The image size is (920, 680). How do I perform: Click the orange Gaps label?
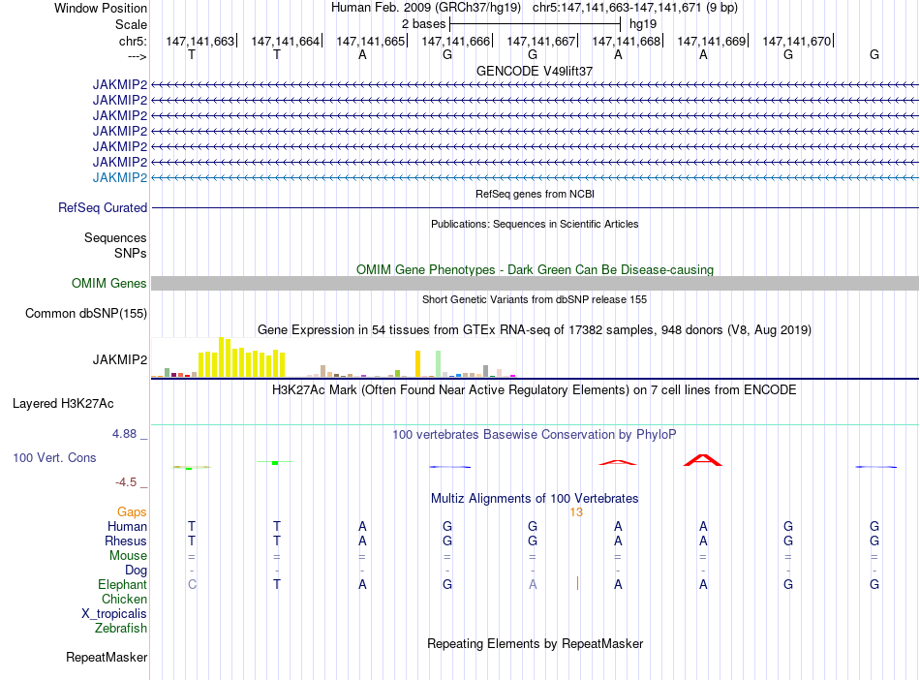132,512
